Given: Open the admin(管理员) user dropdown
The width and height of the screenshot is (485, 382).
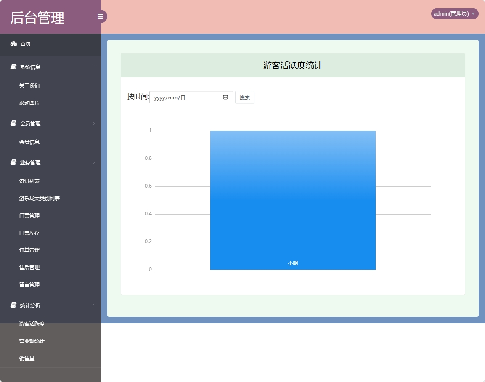Looking at the screenshot, I should pyautogui.click(x=454, y=14).
